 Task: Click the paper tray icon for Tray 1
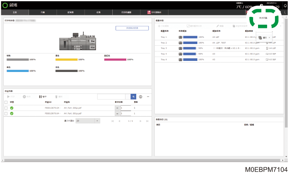(x=180, y=37)
